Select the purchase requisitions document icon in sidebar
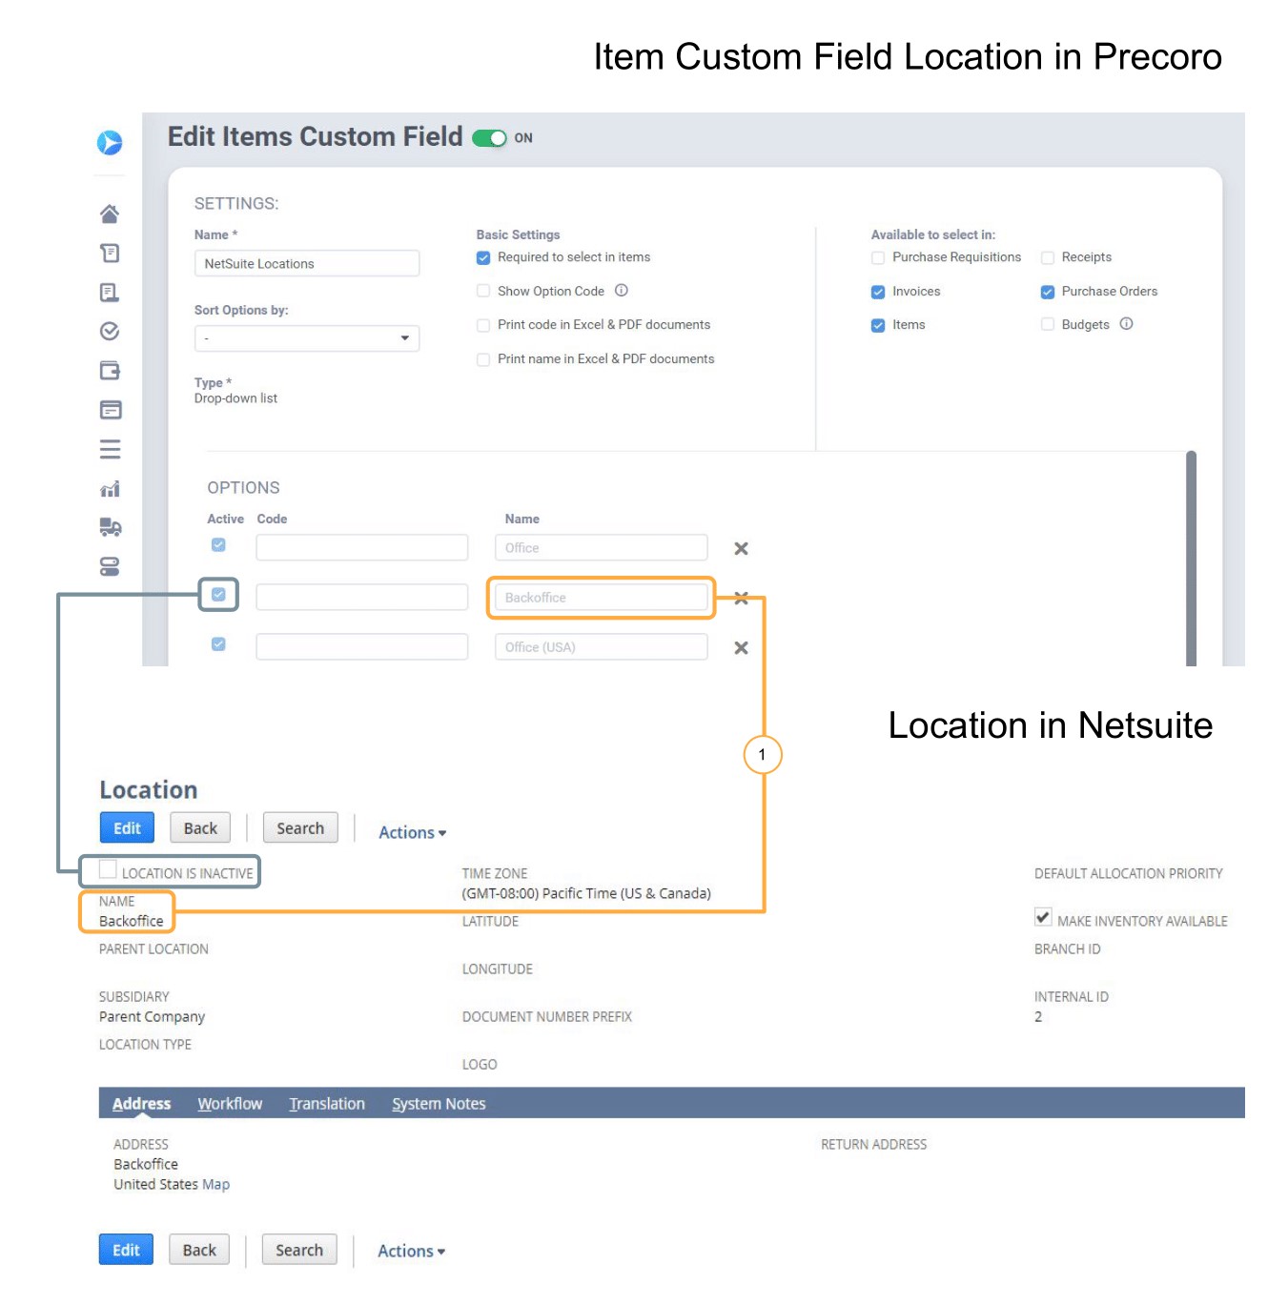 click(x=110, y=253)
